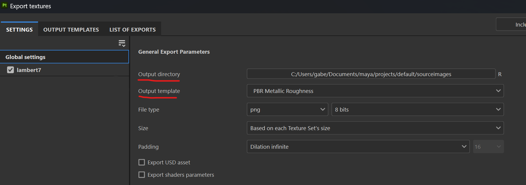Image resolution: width=526 pixels, height=185 pixels.
Task: Enable the Export USD asset checkbox
Action: [142, 162]
